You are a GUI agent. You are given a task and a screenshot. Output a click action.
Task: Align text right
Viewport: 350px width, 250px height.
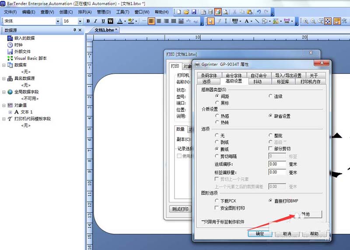(166, 21)
